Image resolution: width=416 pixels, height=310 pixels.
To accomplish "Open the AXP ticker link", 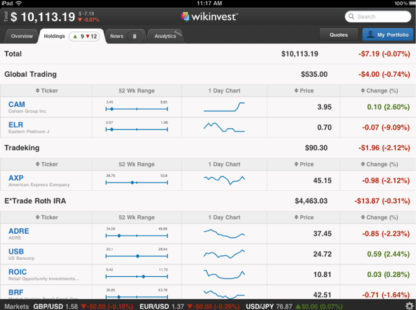I will 16,178.
